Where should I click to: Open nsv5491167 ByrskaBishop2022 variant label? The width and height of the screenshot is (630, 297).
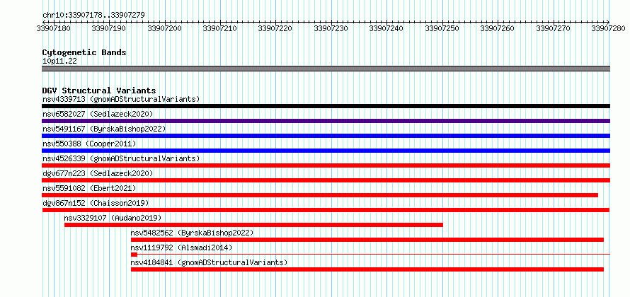[104, 129]
